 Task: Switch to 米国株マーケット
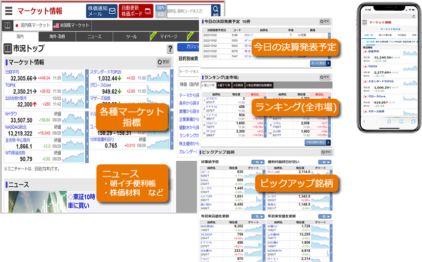tap(71, 25)
